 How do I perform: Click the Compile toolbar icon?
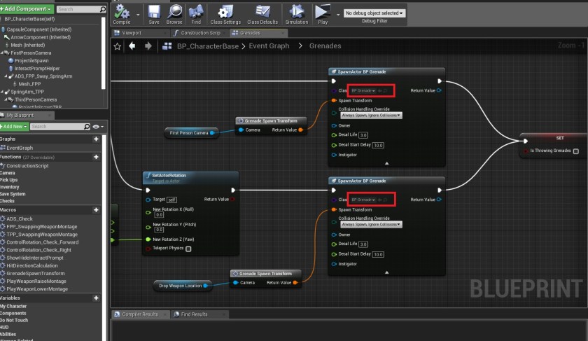pos(122,12)
